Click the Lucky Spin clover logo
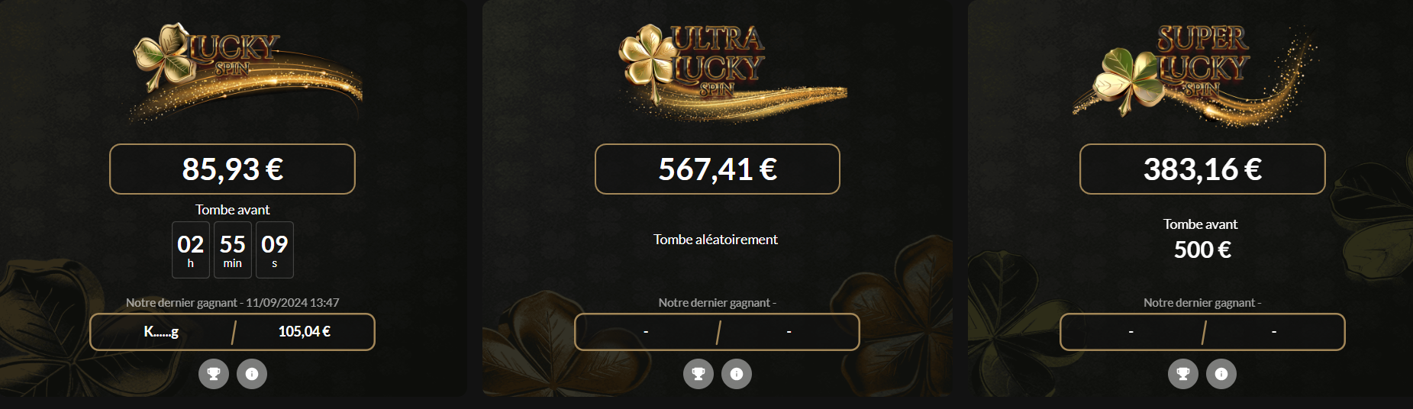The height and width of the screenshot is (409, 1413). [x=246, y=72]
